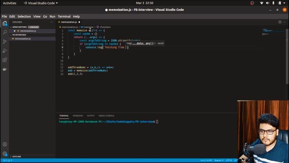Click the Ln, Col cursor position status
Viewport: 289px width, 163px height.
point(206,160)
